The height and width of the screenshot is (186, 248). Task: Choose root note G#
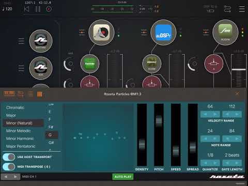[x=51, y=143]
